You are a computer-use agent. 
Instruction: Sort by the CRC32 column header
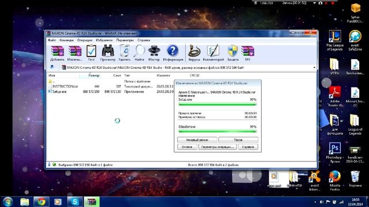tap(194, 75)
